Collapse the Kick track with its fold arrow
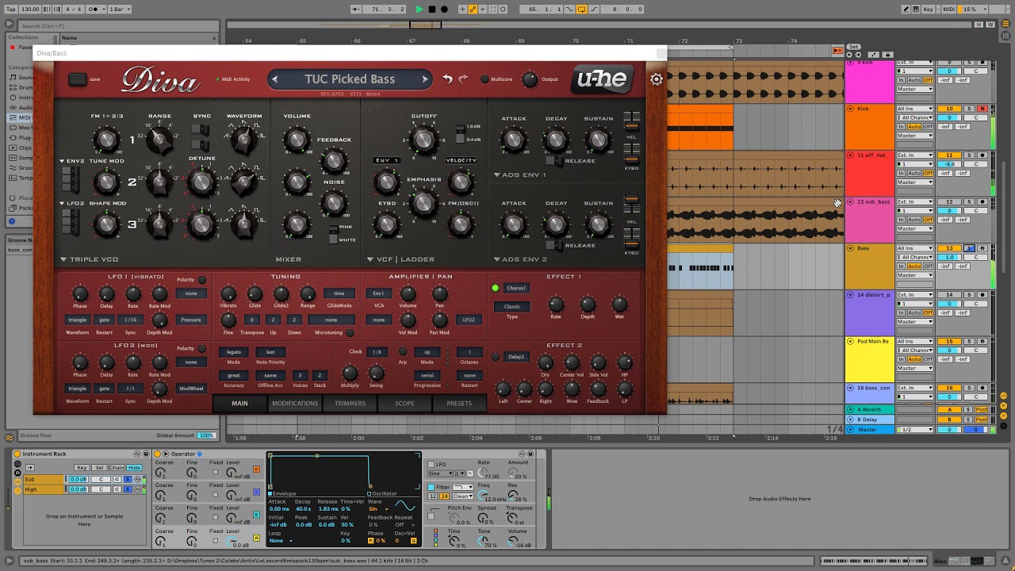1015x571 pixels. pyautogui.click(x=851, y=109)
